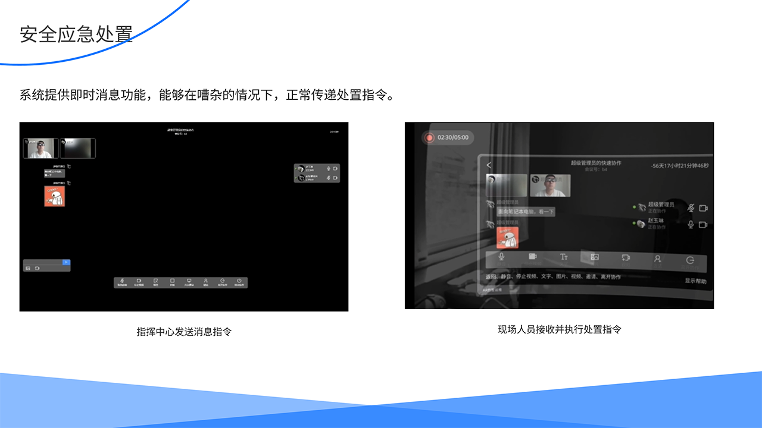
Task: Mute 超级管理员's microphone in the participant list
Action: [x=691, y=208]
